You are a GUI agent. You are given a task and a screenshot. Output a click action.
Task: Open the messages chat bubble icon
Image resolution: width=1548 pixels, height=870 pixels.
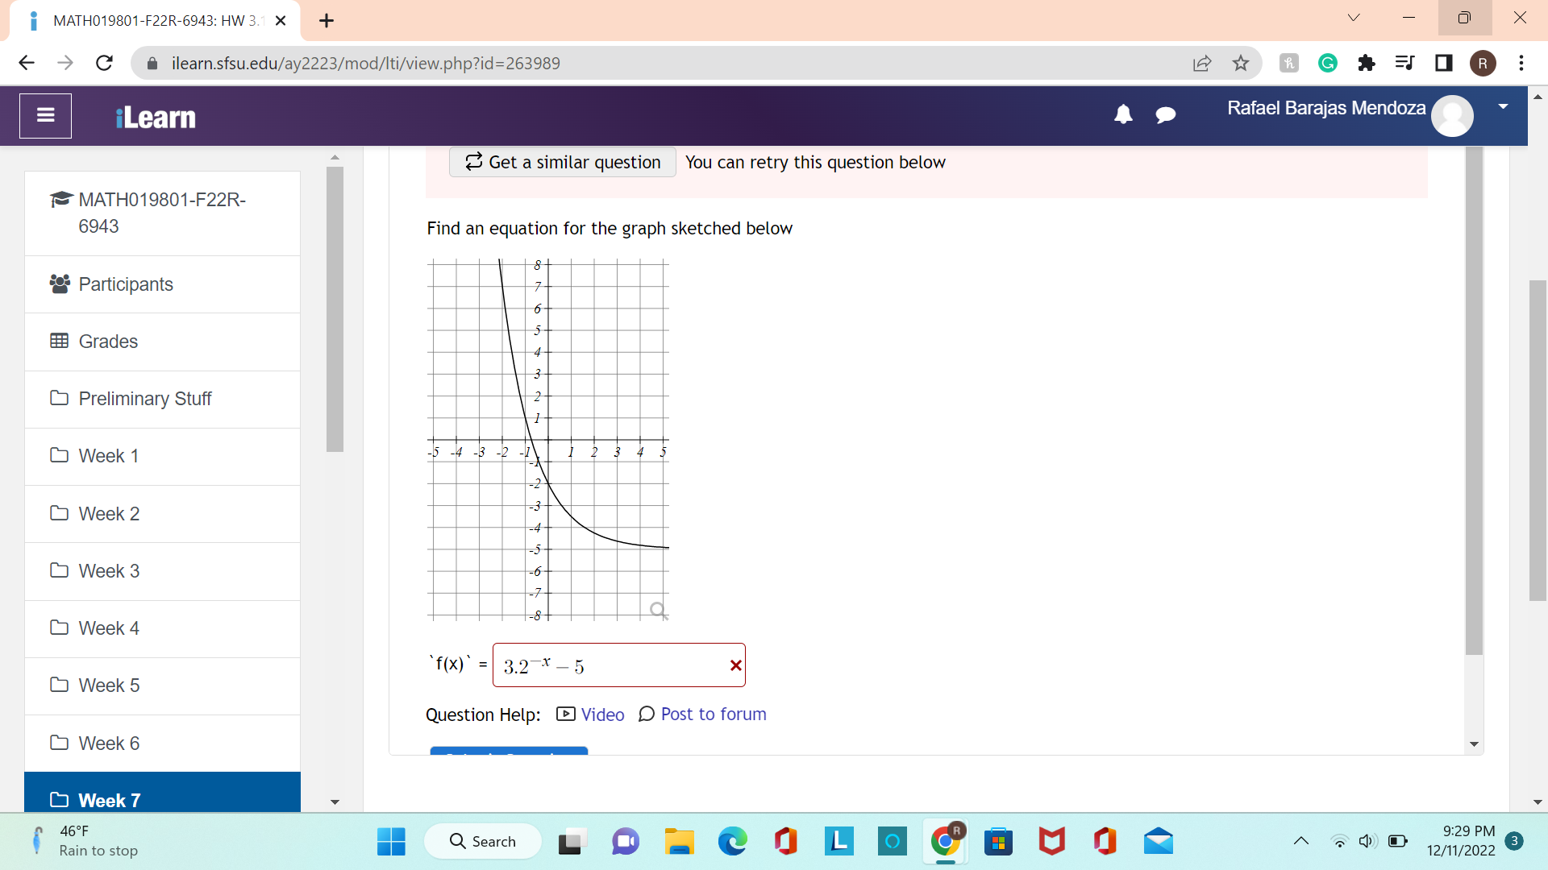point(1165,115)
